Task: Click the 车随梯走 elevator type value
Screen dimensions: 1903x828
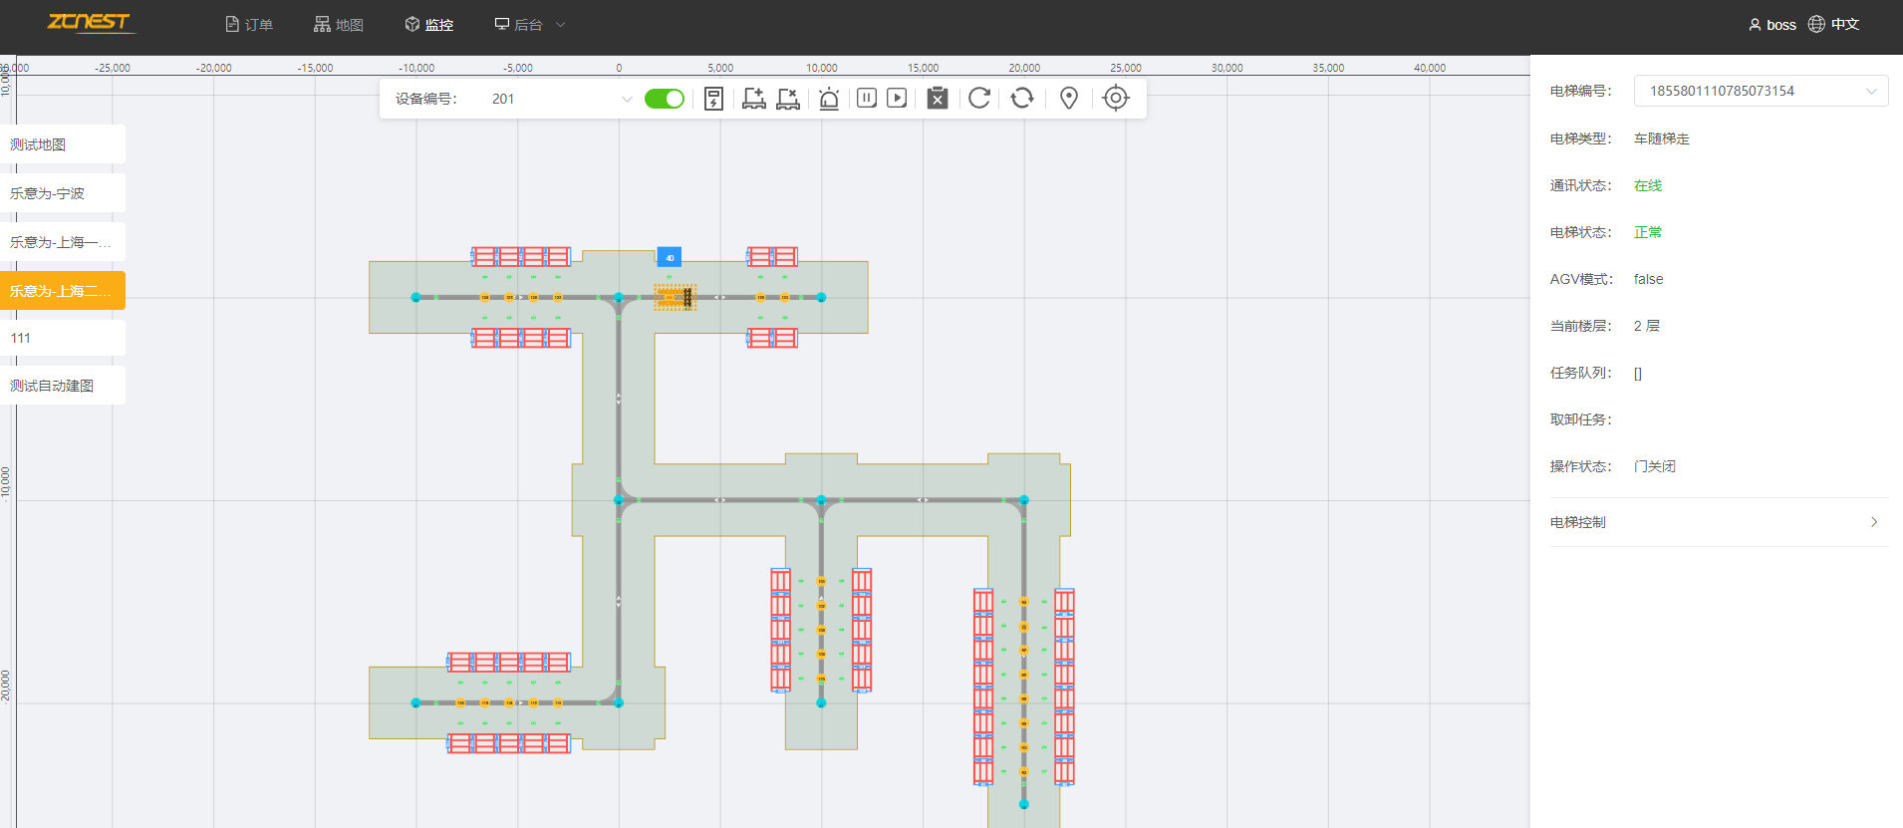Action: pyautogui.click(x=1662, y=138)
